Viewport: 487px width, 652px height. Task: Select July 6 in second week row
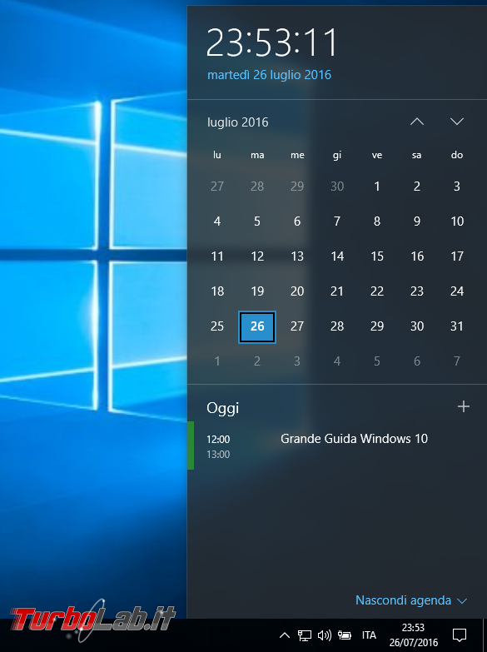click(297, 221)
